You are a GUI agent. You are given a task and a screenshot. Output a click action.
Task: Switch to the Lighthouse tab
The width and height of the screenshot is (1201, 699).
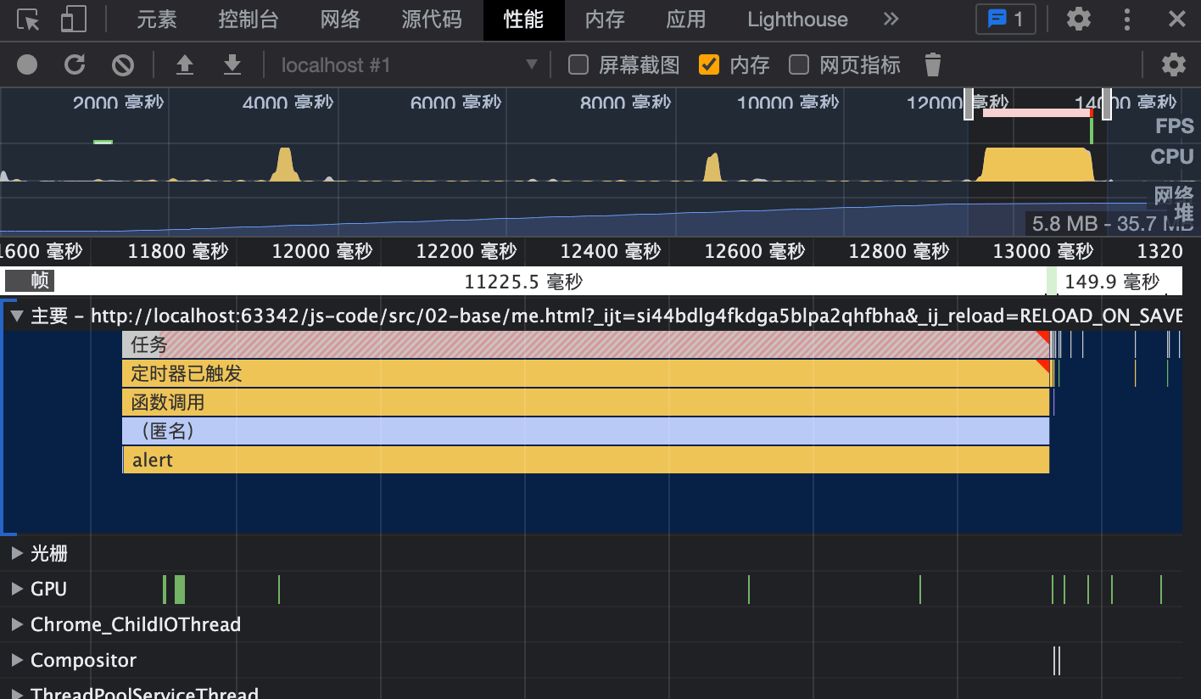(797, 20)
